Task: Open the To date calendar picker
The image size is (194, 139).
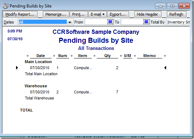Action: tap(146, 22)
